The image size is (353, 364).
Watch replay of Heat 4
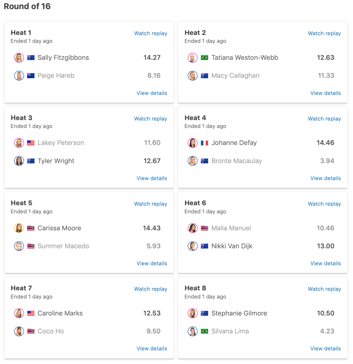324,119
